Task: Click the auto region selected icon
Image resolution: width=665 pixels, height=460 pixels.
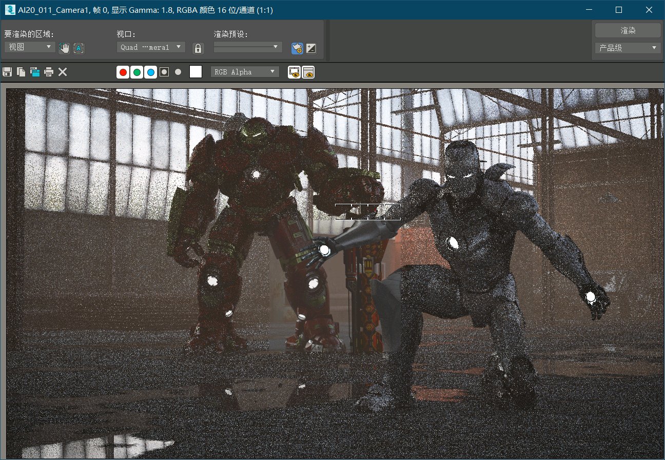Action: [x=79, y=48]
